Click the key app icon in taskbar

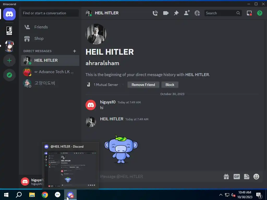coord(58,195)
